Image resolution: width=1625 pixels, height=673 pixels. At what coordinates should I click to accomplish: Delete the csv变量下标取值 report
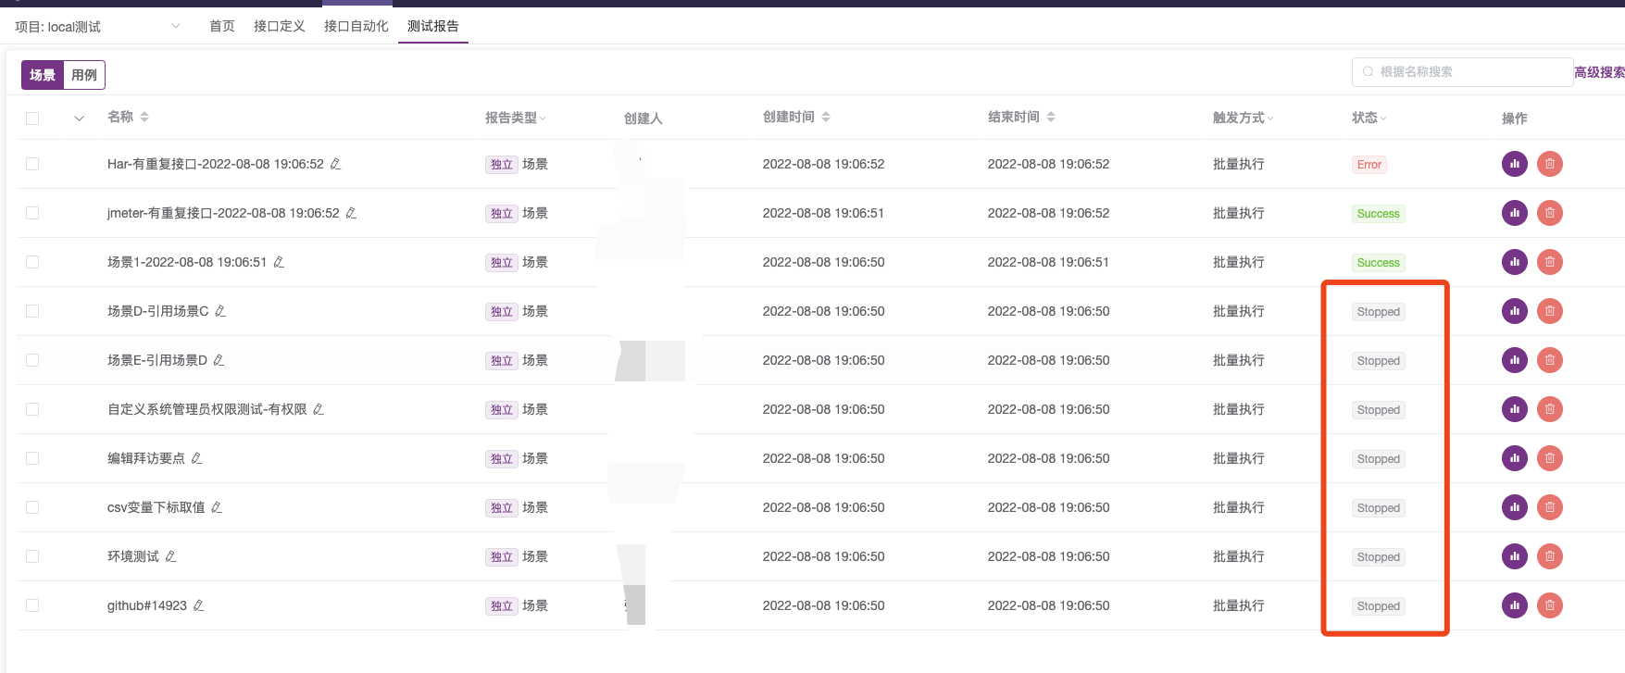point(1549,507)
